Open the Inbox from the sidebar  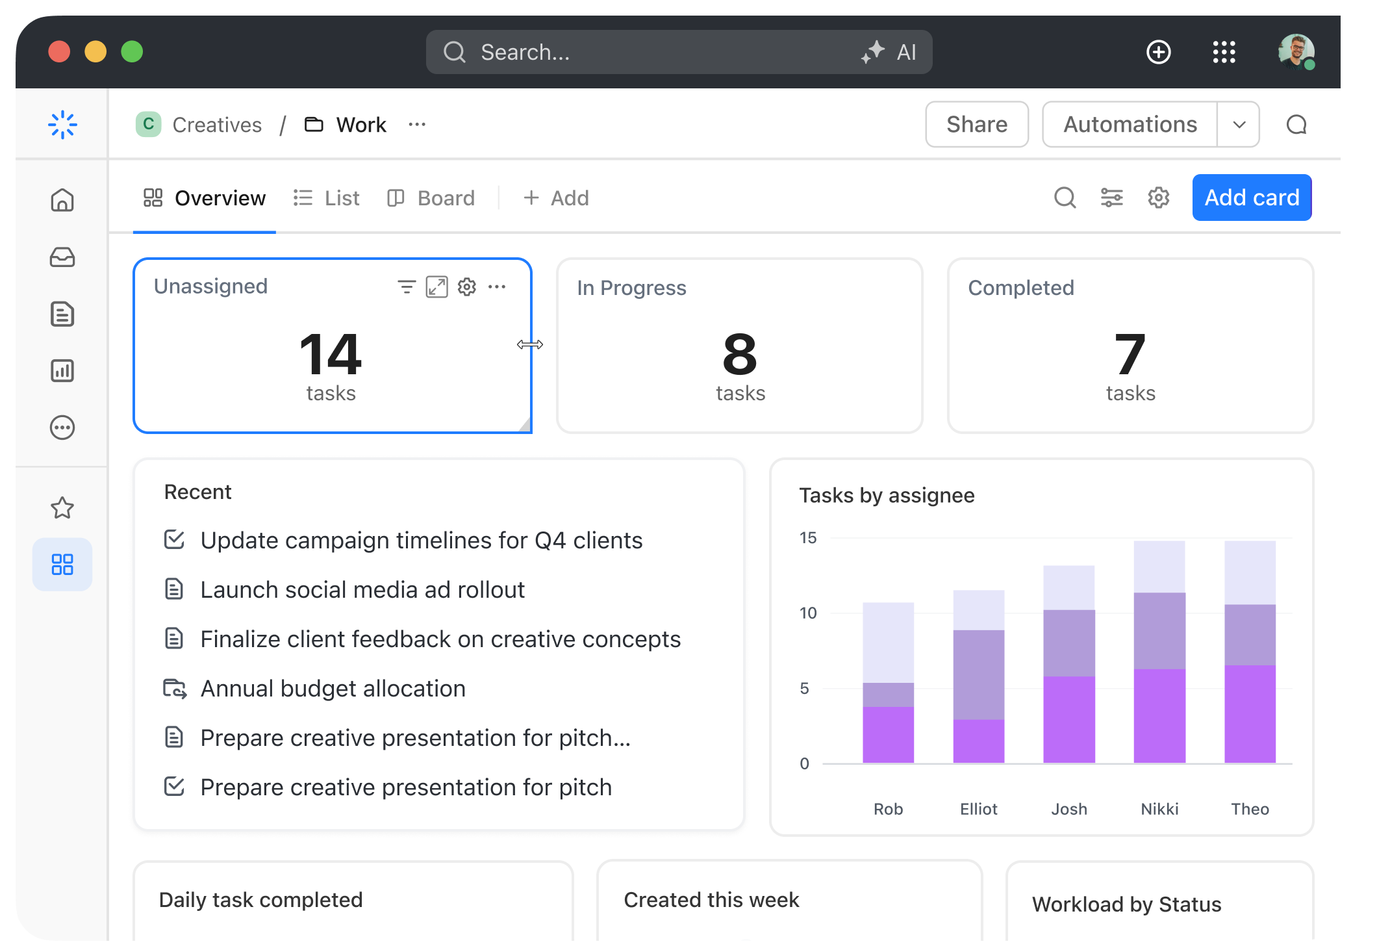click(62, 257)
